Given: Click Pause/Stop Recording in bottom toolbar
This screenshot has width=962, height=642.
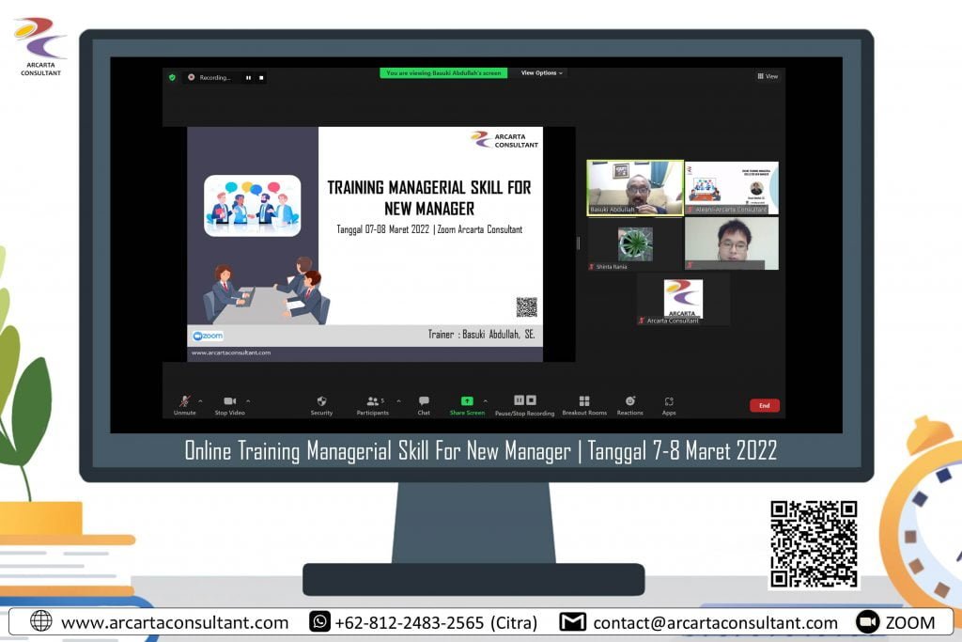Looking at the screenshot, I should coord(525,401).
